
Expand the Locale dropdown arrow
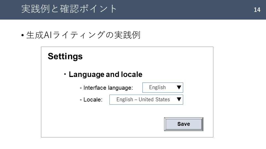click(x=179, y=99)
